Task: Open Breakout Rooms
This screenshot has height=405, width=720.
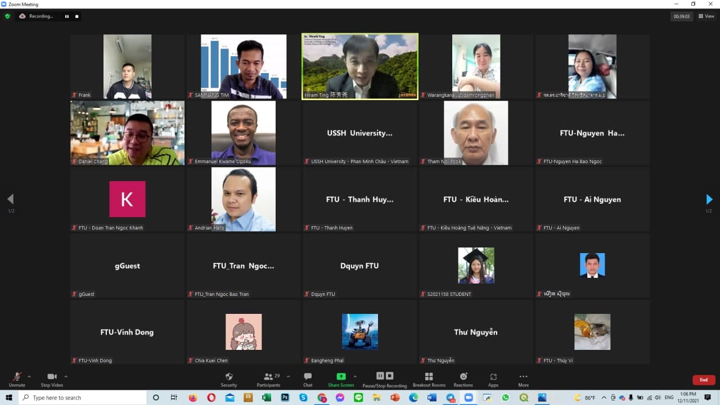Action: (429, 379)
